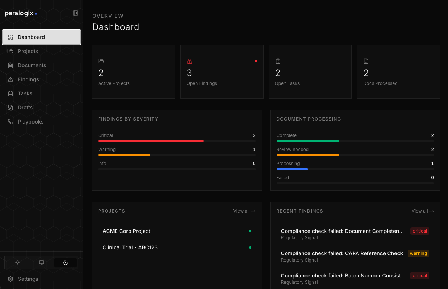
Task: Open Clinical Trial - ABC123 project
Action: (x=177, y=247)
